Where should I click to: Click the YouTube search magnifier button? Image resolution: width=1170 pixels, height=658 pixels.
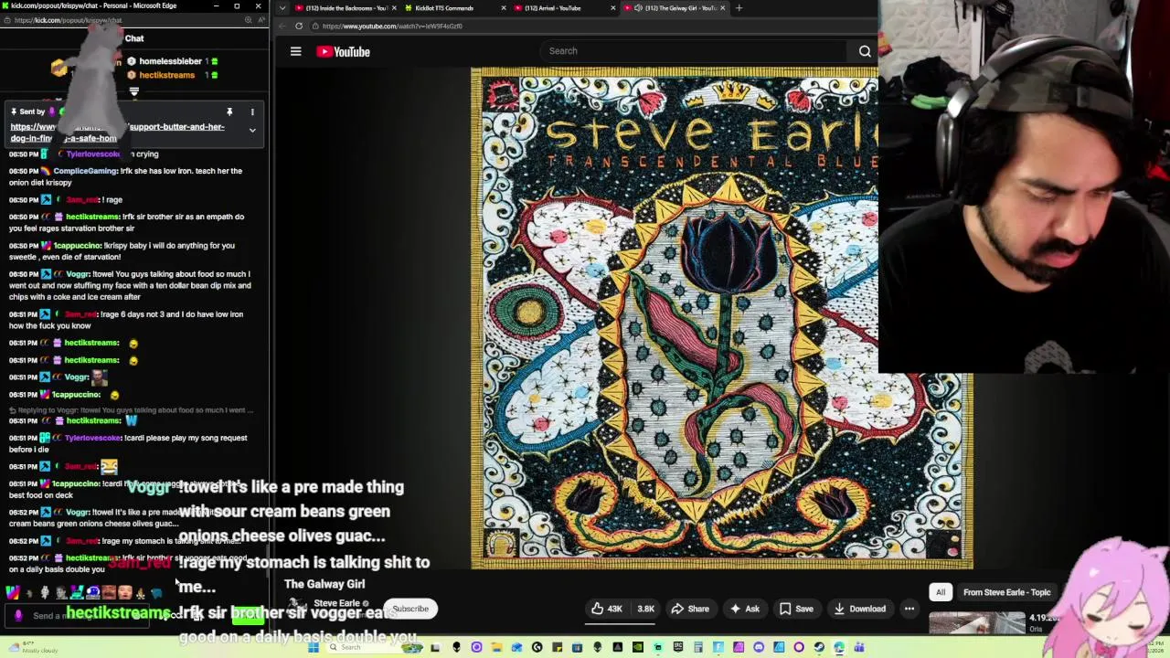[865, 51]
